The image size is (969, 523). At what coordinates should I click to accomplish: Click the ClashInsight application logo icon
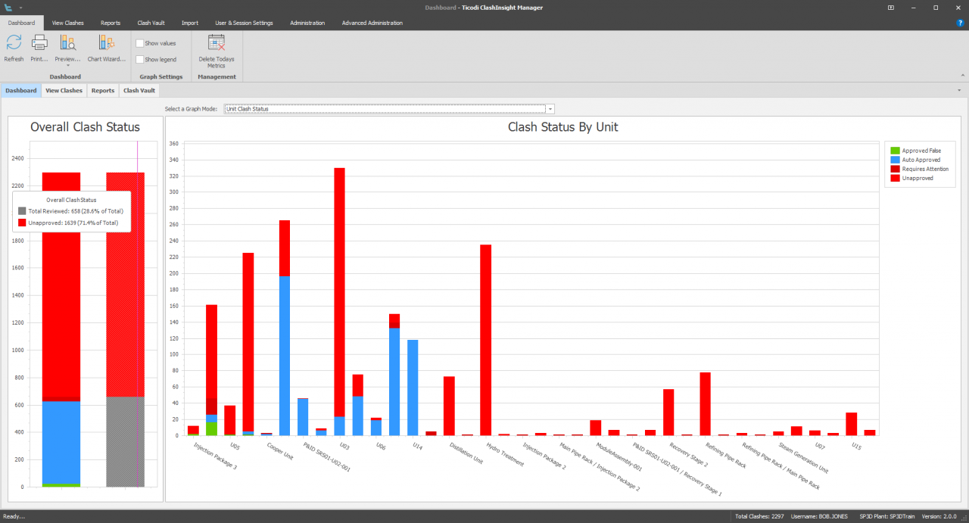pyautogui.click(x=9, y=7)
